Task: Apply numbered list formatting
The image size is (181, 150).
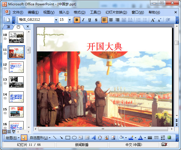Action: (x=138, y=20)
